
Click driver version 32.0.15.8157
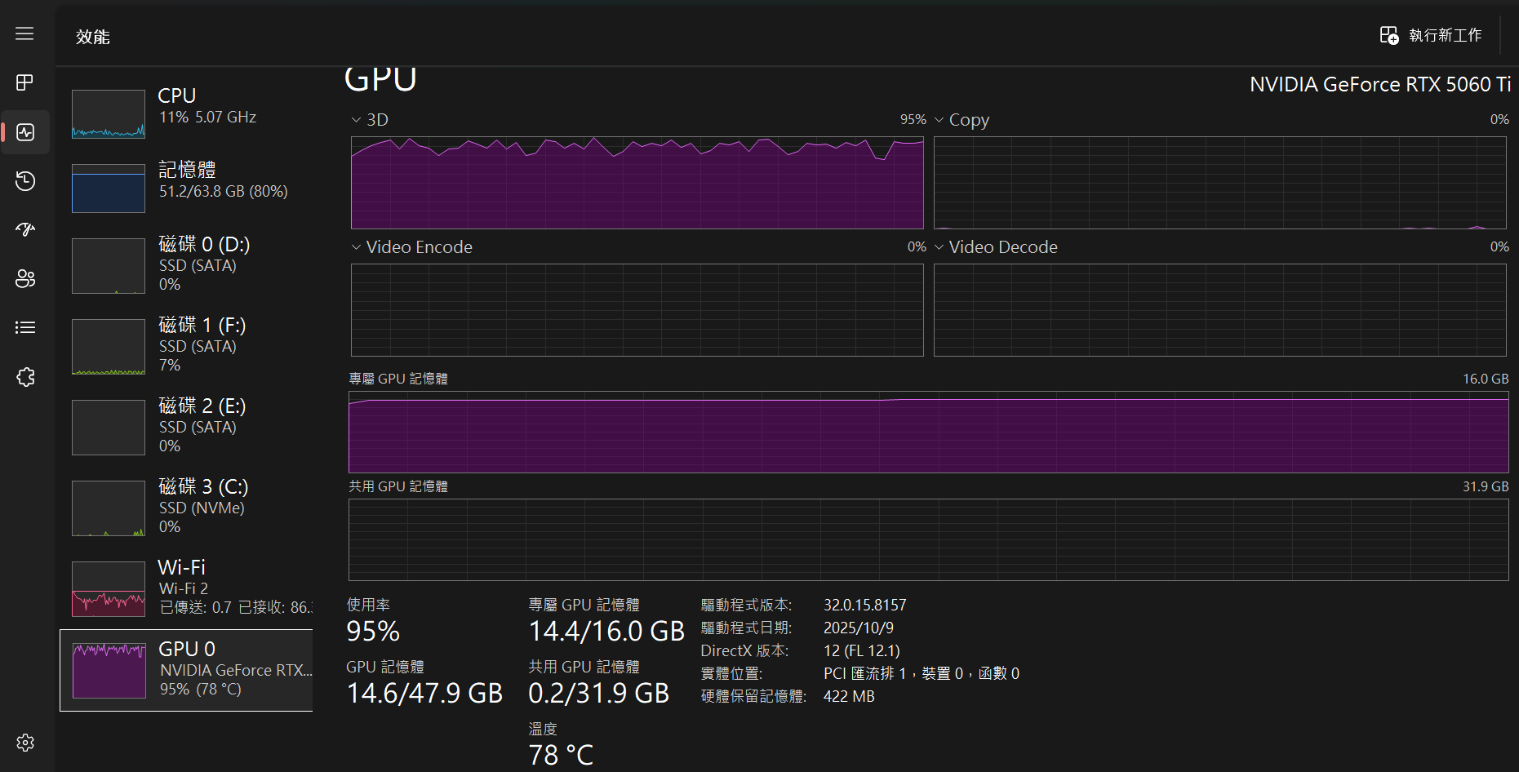[x=864, y=605]
